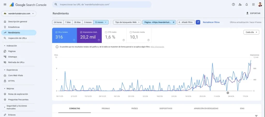
Task: Click Restablecer filtros link
Action: [x=211, y=22]
